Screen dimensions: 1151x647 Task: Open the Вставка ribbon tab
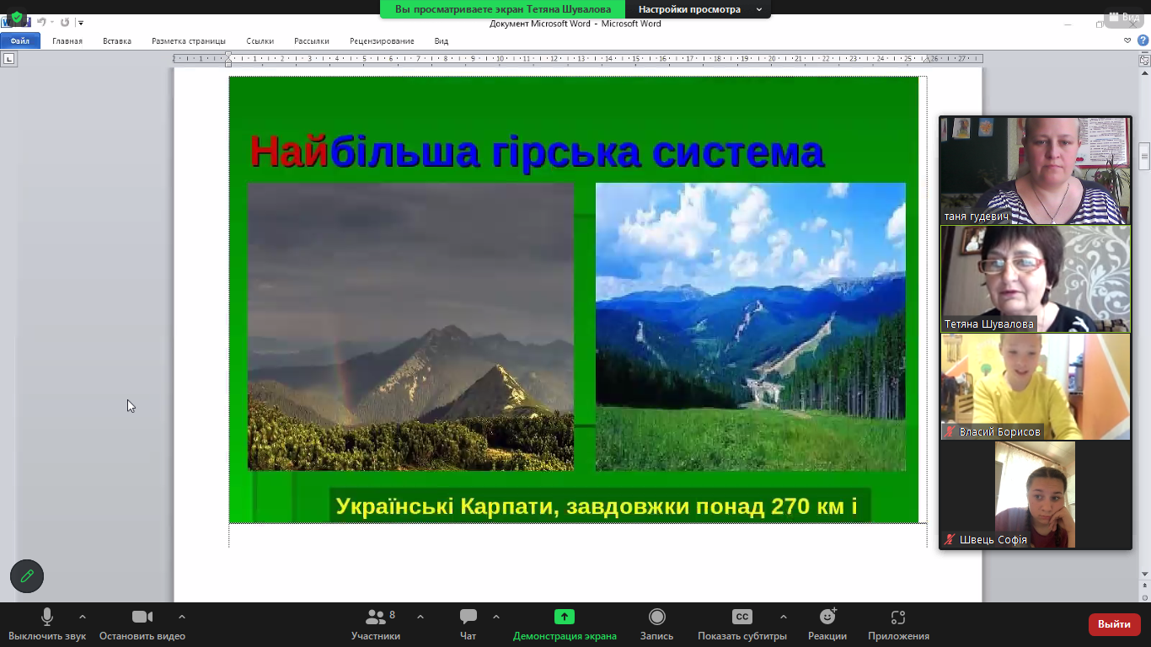[117, 40]
